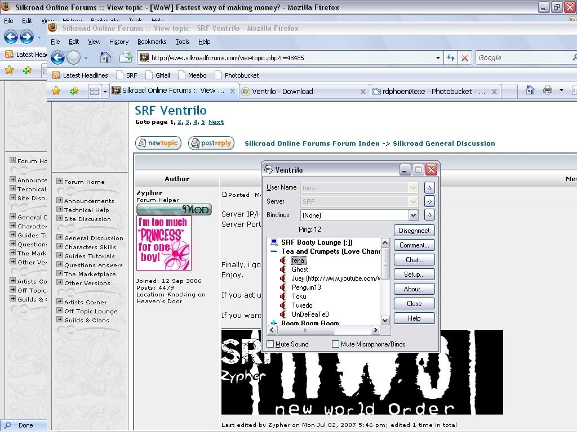The image size is (577, 432).
Task: Click the new topic button
Action: (x=158, y=143)
